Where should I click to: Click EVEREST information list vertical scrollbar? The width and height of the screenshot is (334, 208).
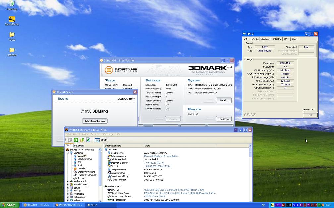coord(250,173)
